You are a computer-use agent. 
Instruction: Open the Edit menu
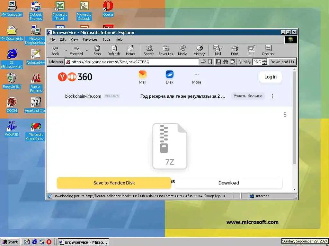(x=63, y=39)
